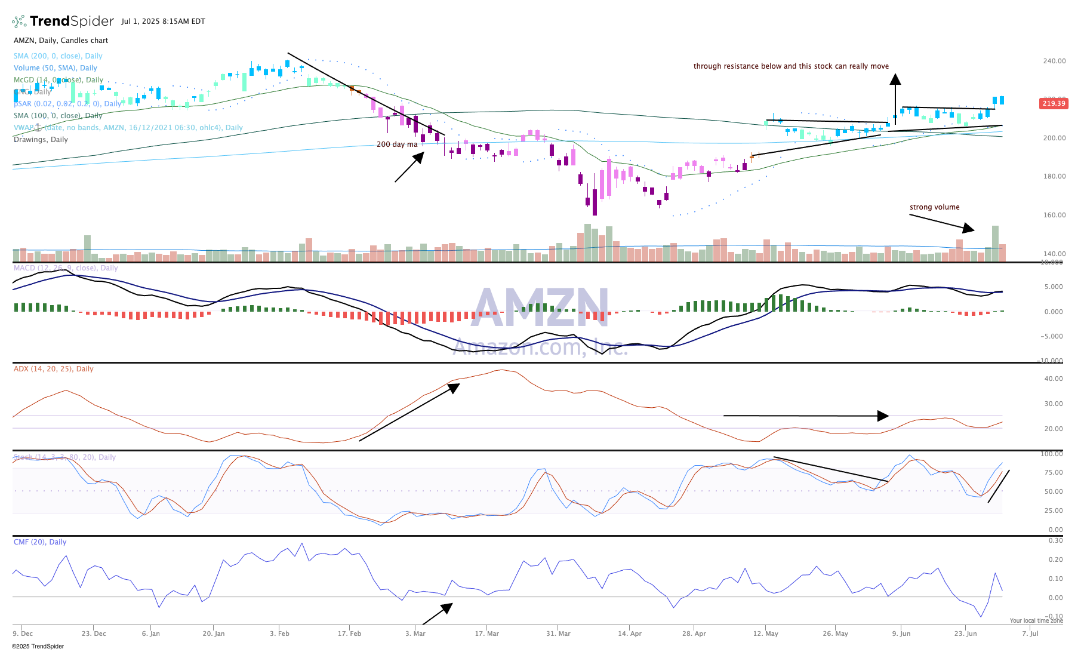Click the AMZN, Daily, Candles chart title
Viewport: 1081px width, 652px height.
(61, 41)
